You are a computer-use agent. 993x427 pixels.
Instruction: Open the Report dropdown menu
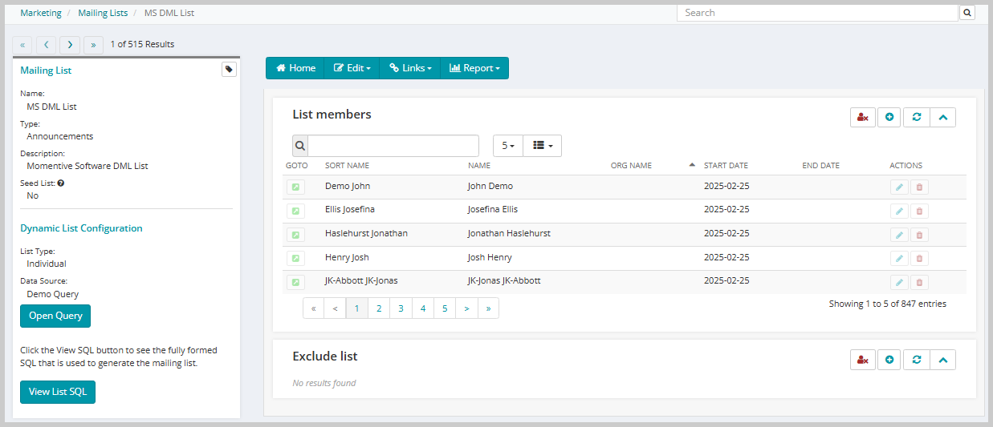coord(474,68)
